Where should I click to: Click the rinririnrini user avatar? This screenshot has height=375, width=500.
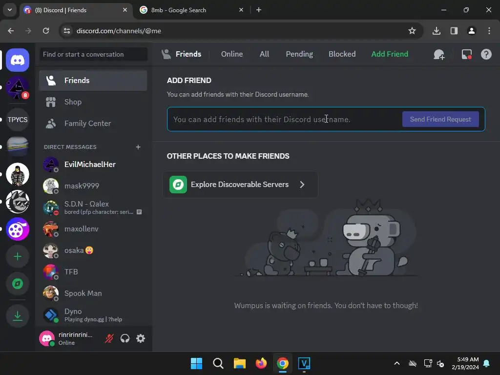coord(47,338)
